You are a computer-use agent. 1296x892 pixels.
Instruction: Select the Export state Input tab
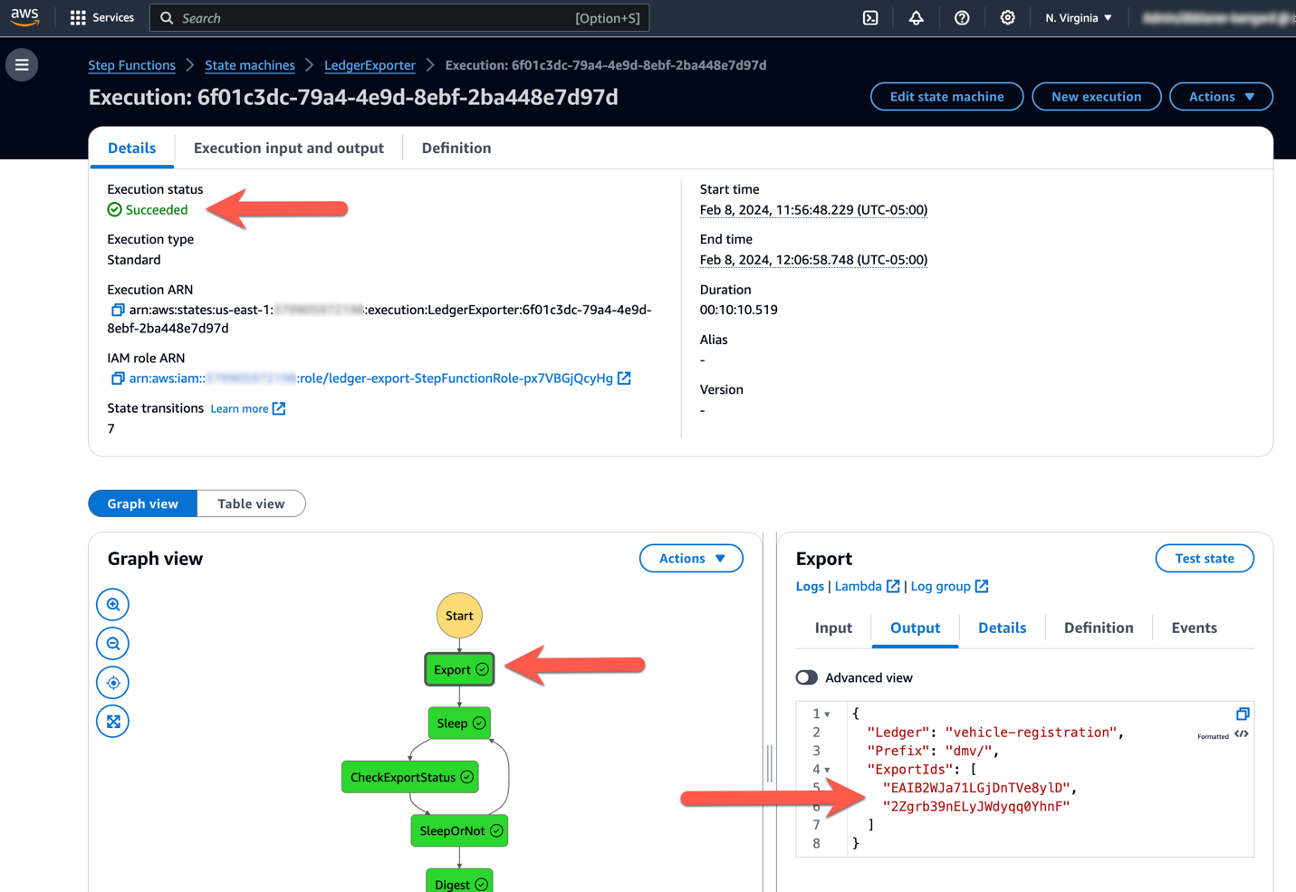point(833,628)
